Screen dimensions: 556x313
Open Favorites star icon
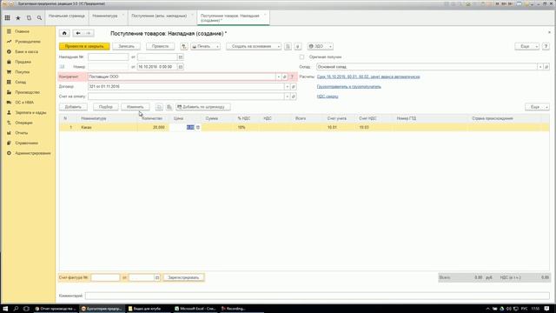(18, 17)
